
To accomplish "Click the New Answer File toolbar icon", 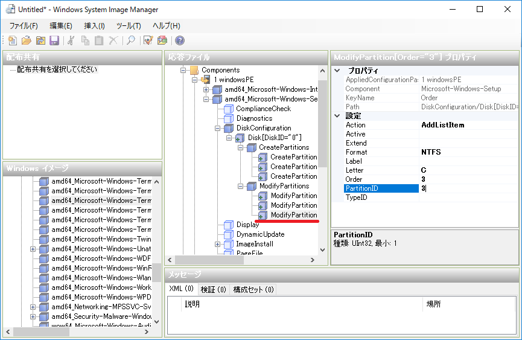I will 12,40.
